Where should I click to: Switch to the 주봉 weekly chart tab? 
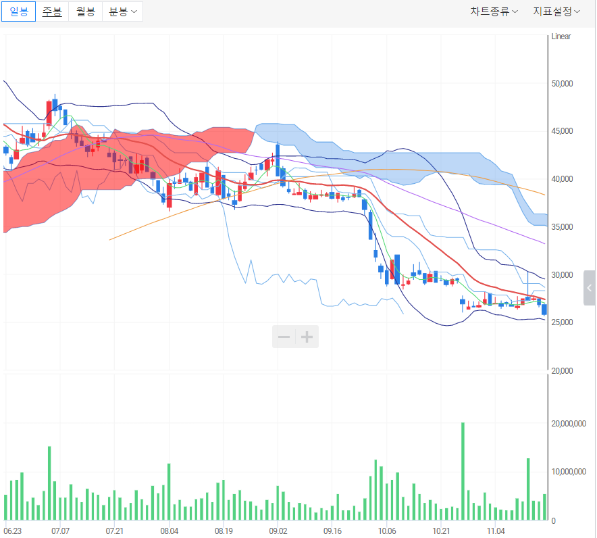52,11
